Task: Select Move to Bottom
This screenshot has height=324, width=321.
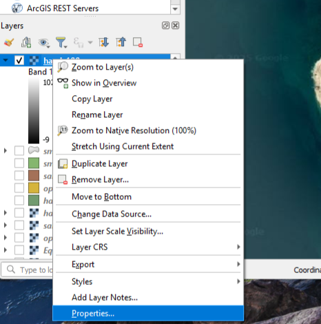Action: pyautogui.click(x=148, y=196)
